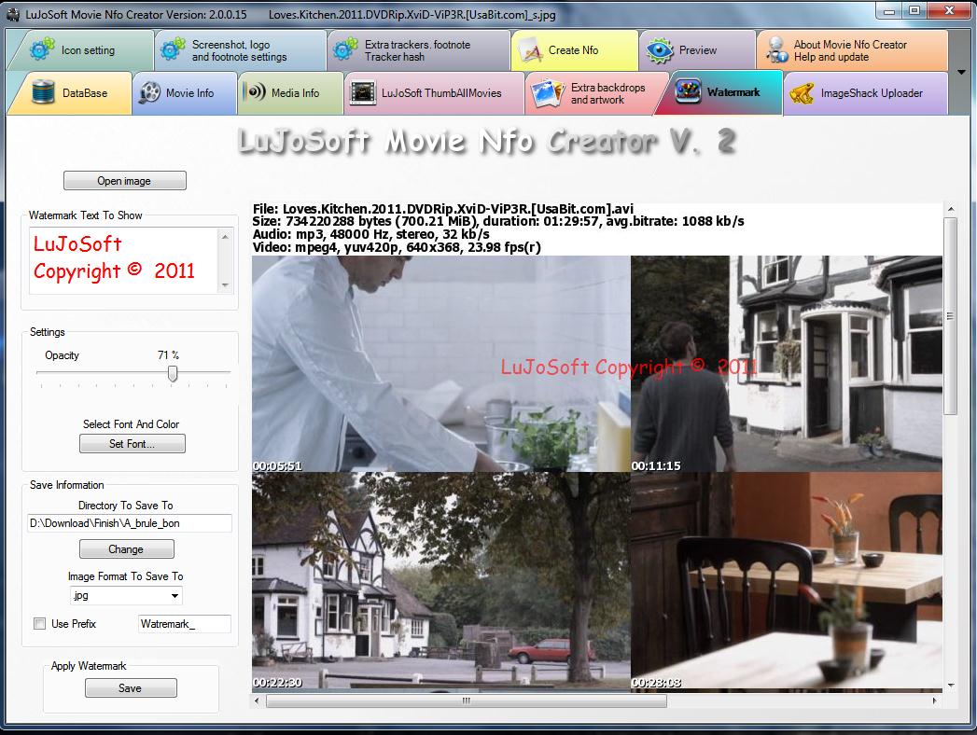Click the ImageShack Uploader frog icon
This screenshot has width=977, height=735.
pos(802,93)
